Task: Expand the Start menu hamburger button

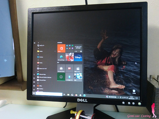Action: tap(34, 43)
